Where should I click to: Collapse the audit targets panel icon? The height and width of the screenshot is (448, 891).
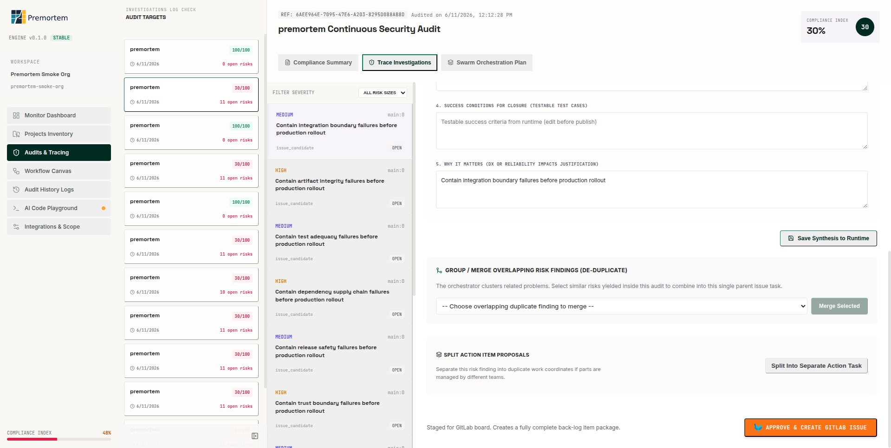pos(255,436)
